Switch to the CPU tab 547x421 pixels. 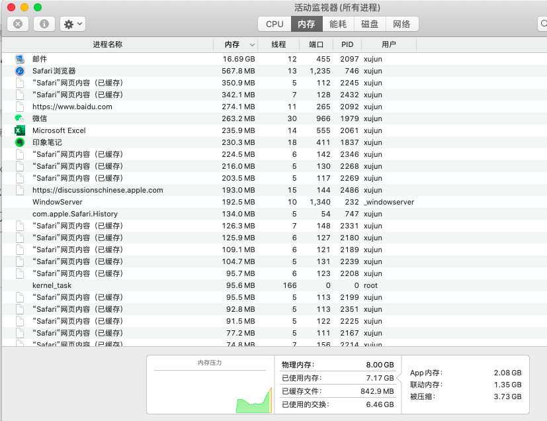274,24
